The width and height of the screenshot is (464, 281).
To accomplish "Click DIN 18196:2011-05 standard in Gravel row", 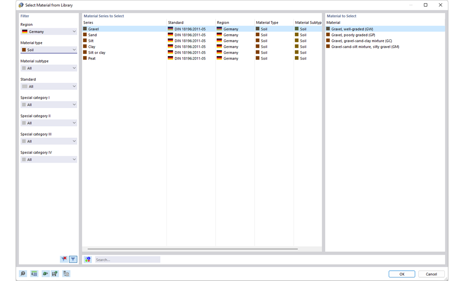I will tap(190, 29).
